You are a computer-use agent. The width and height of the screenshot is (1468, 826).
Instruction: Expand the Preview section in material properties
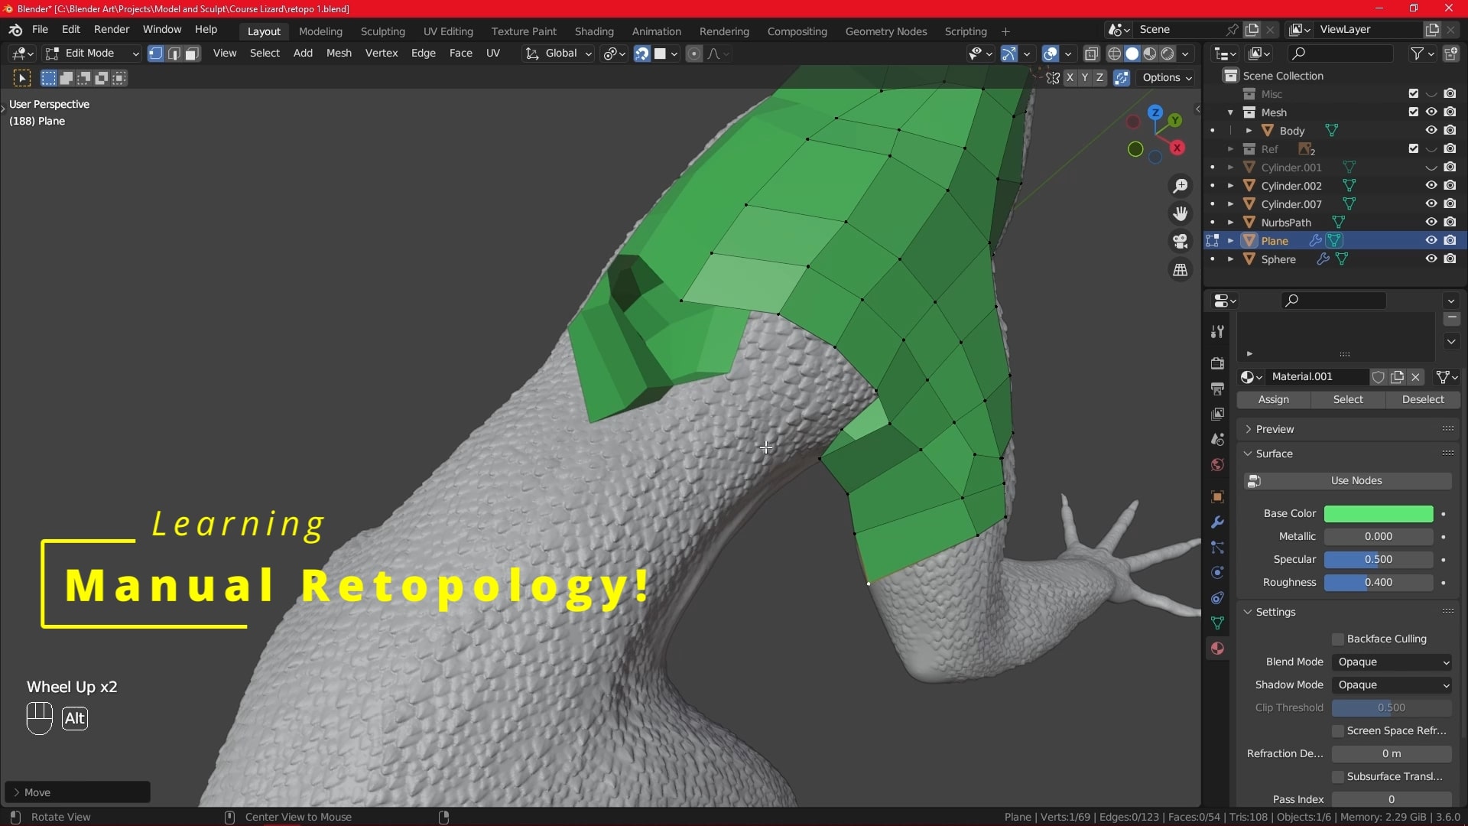click(1272, 429)
